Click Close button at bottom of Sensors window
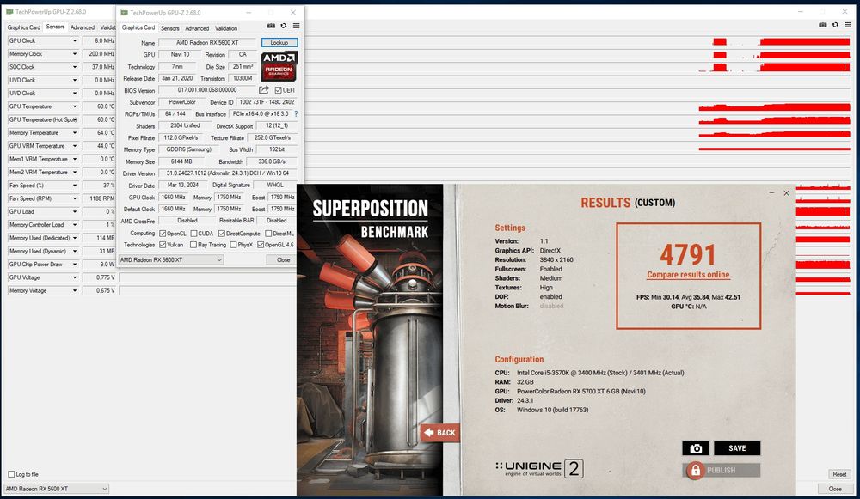860x499 pixels. click(835, 488)
